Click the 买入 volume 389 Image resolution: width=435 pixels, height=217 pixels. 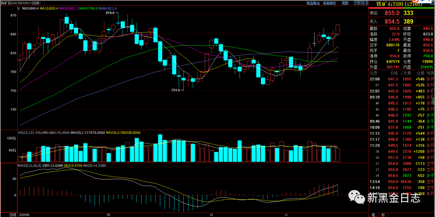(408, 21)
